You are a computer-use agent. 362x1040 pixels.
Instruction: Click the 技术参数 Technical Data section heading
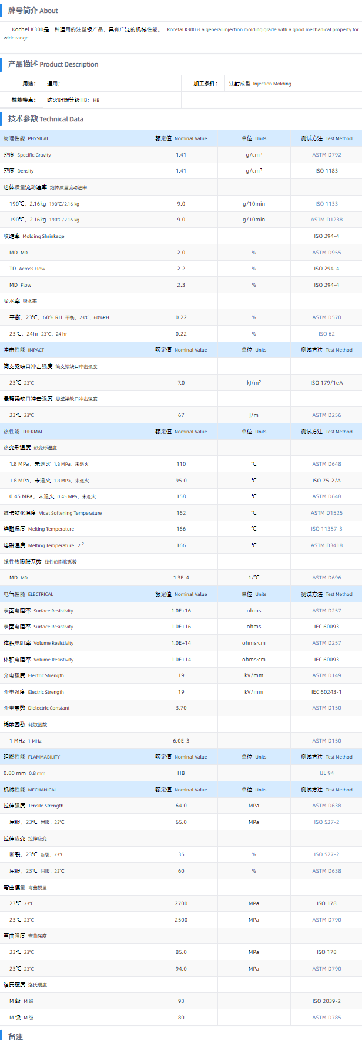(x=46, y=119)
